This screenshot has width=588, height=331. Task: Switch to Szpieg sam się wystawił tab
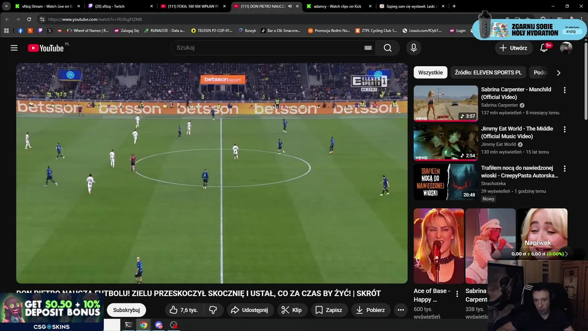(x=412, y=6)
